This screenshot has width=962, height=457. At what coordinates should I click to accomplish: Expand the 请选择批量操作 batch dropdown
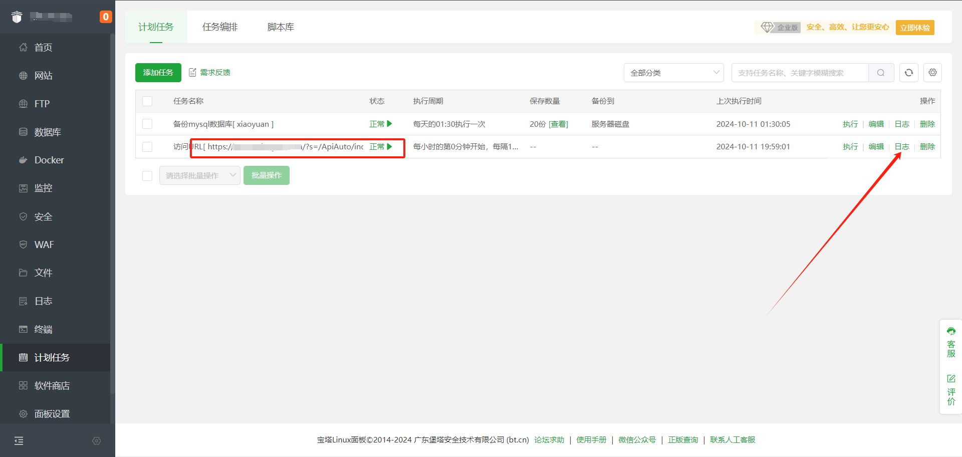199,175
